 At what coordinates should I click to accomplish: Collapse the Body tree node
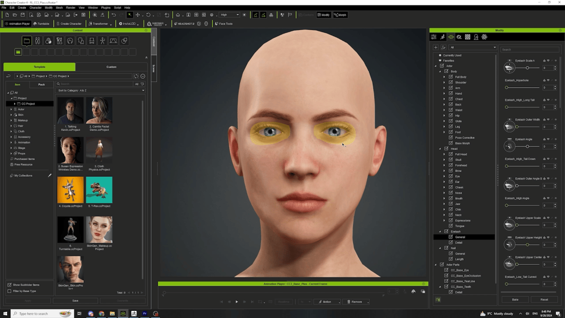(440, 72)
